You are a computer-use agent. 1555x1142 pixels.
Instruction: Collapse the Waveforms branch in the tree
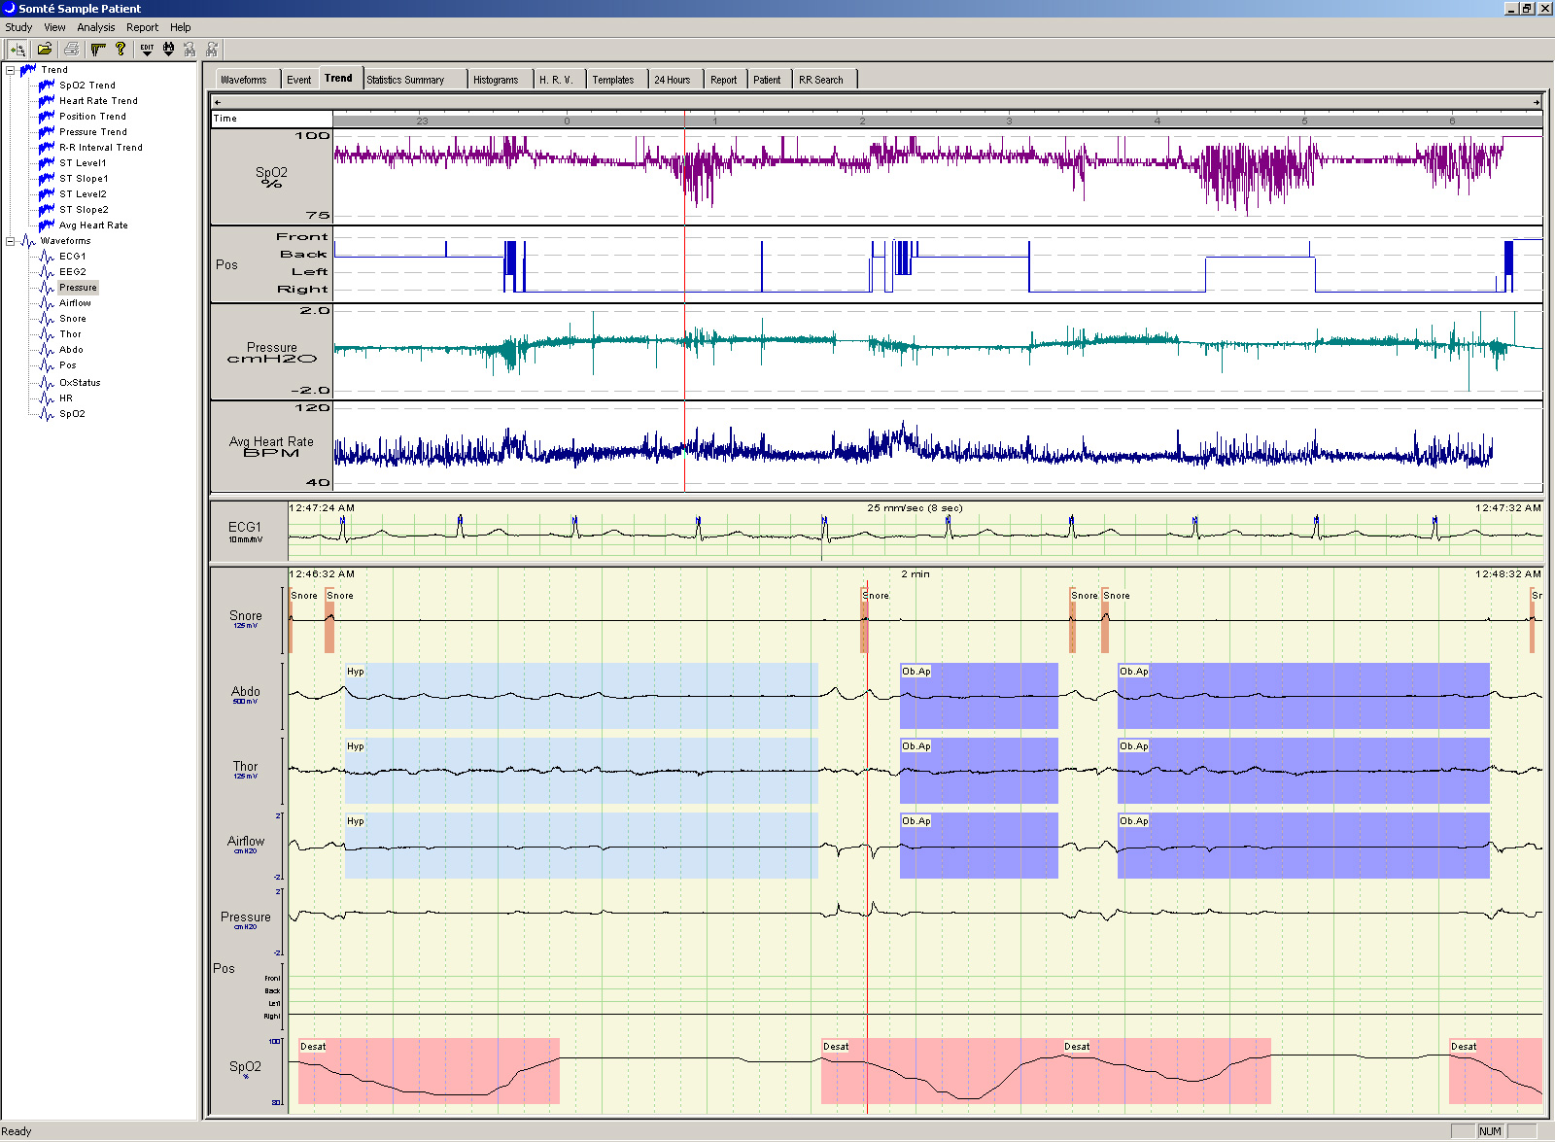click(9, 240)
